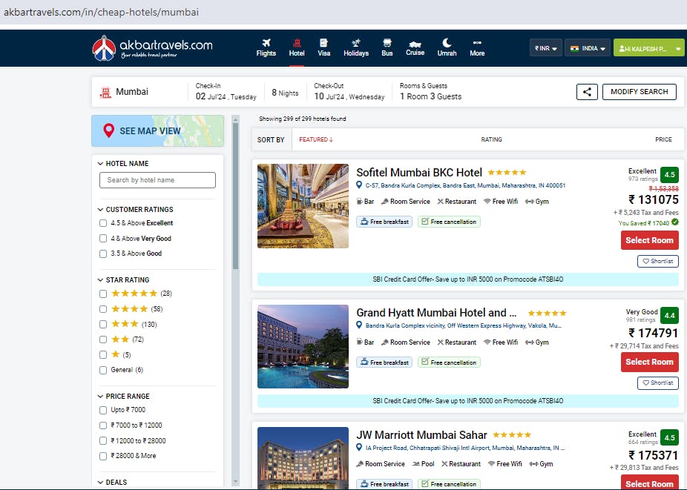Screen dimensions: 687x490
Task: Check the General (6) filter
Action: point(103,370)
